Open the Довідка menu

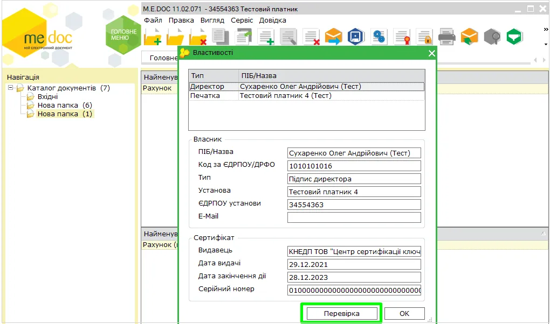coord(272,20)
